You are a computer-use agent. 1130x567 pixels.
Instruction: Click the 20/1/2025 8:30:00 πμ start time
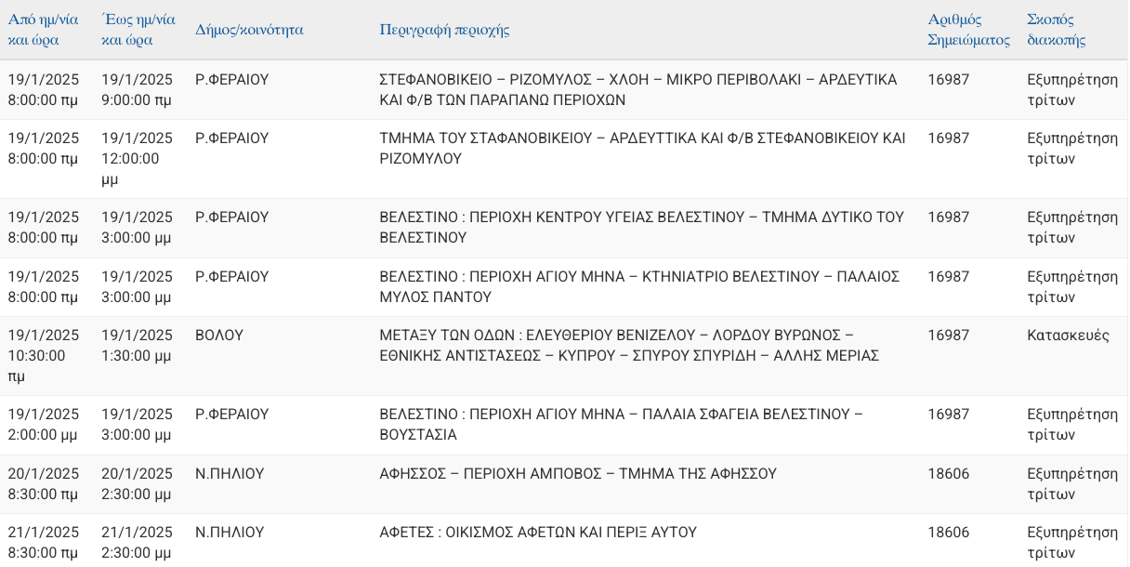click(x=44, y=483)
